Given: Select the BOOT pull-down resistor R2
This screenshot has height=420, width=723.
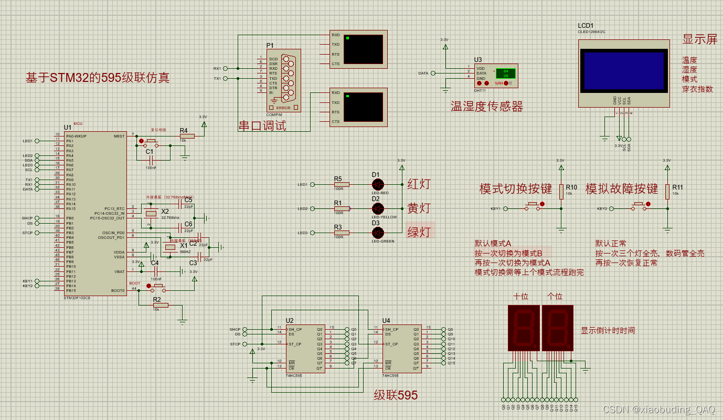Looking at the screenshot, I should pos(160,304).
